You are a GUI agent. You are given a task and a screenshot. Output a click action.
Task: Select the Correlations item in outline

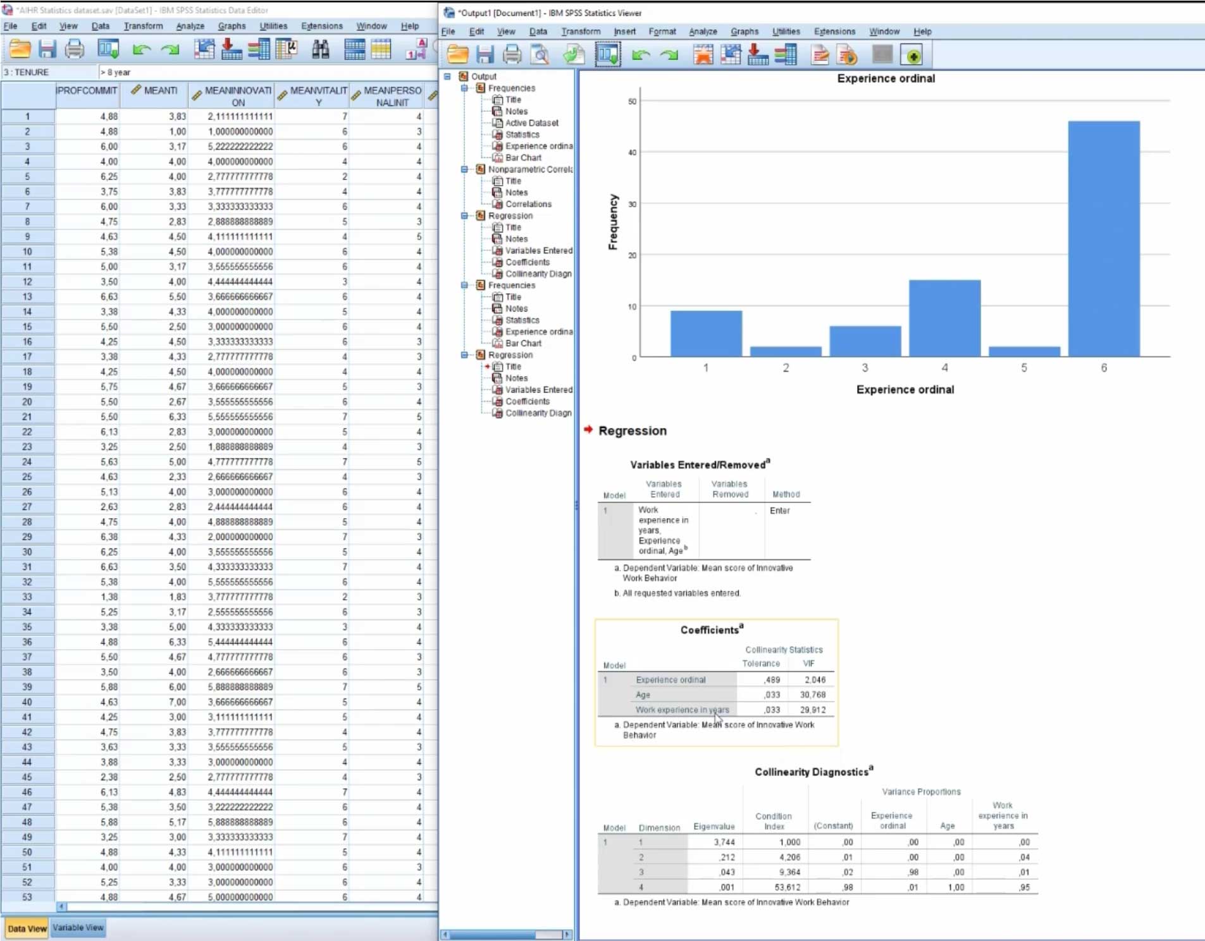[x=528, y=204]
